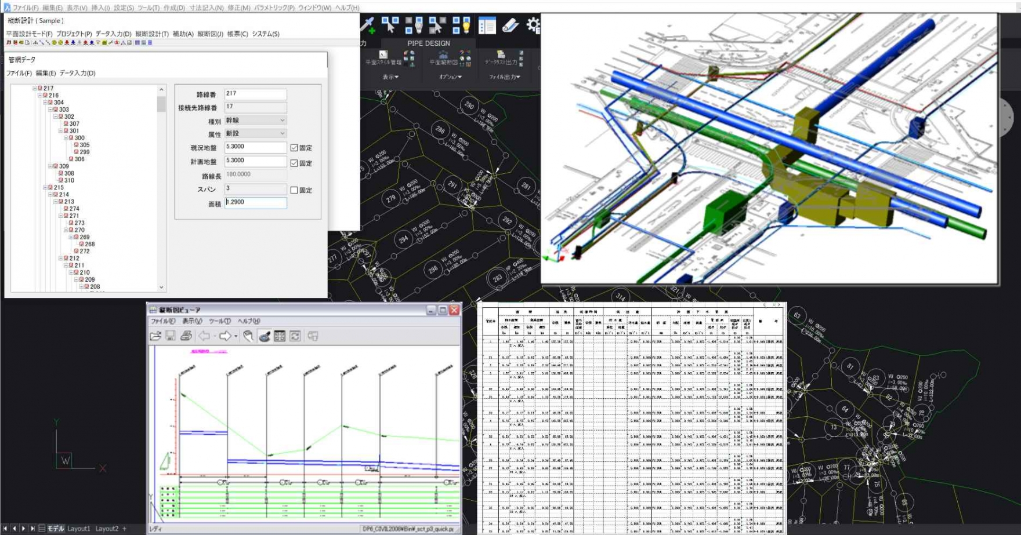Open 平面設計モード(F) menu in 縦断設計
The width and height of the screenshot is (1021, 535).
click(29, 34)
